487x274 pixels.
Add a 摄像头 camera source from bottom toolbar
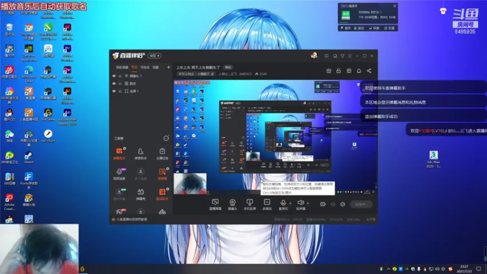[x=233, y=205]
